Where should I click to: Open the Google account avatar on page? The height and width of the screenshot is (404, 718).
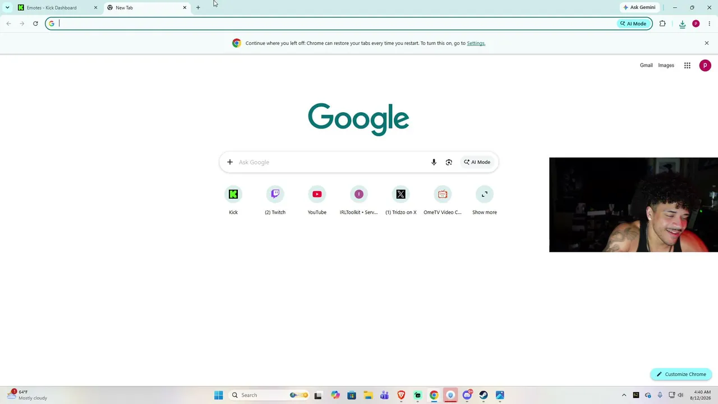pos(705,66)
